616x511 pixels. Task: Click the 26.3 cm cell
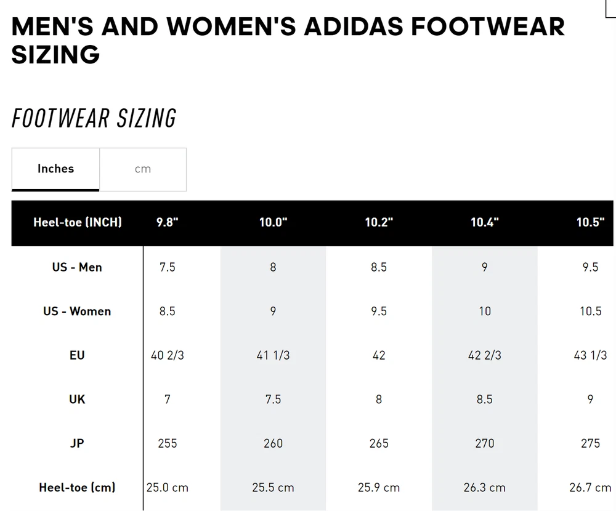(x=485, y=488)
